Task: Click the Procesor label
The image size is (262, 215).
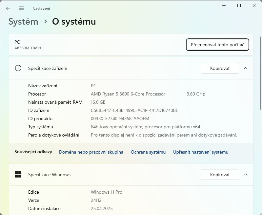Action: tap(37, 94)
